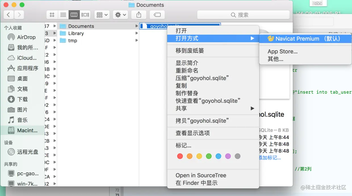Viewport: 352px width, 196px height.
Task: Switch to gallery view in the toolbar
Action: click(85, 15)
